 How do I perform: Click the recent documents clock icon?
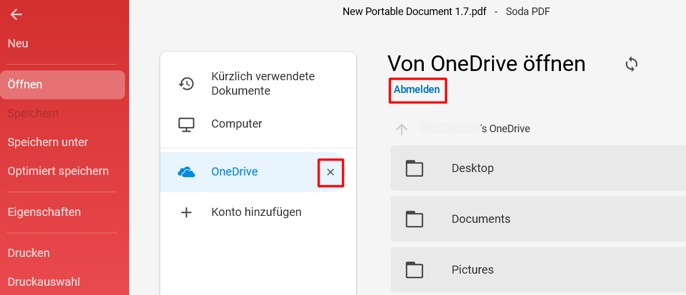point(186,83)
